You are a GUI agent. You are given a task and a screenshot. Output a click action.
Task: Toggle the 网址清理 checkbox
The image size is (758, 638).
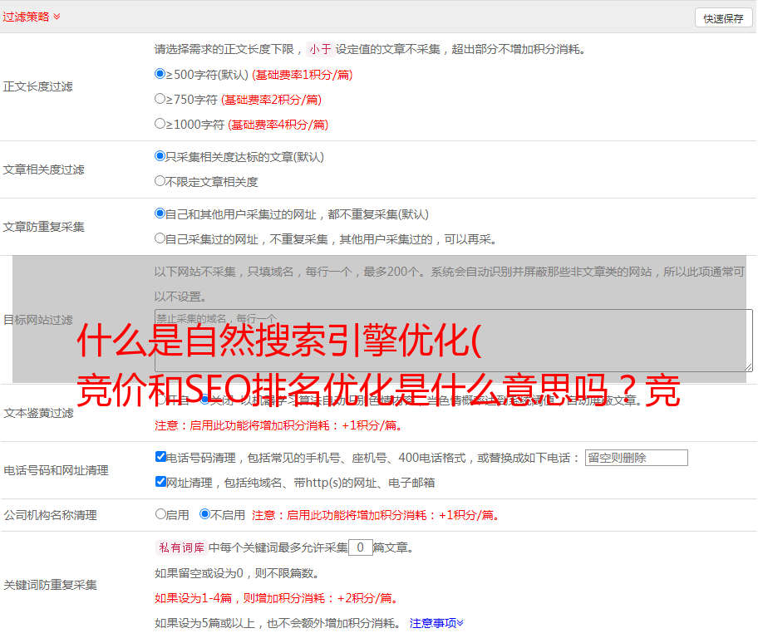point(160,482)
